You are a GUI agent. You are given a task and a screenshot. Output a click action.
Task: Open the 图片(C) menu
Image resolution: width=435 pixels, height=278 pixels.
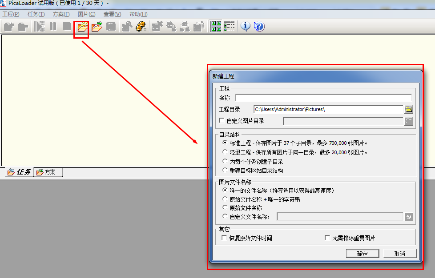87,14
